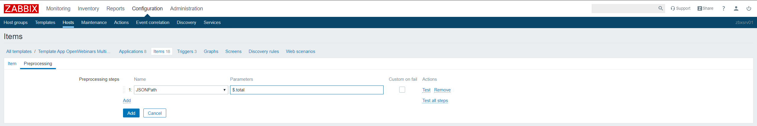The width and height of the screenshot is (757, 126).
Task: Click the $.total parameters field
Action: pyautogui.click(x=307, y=90)
